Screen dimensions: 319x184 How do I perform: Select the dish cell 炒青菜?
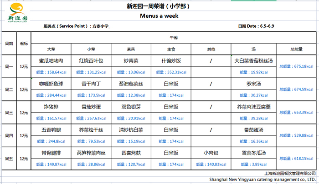131,61
